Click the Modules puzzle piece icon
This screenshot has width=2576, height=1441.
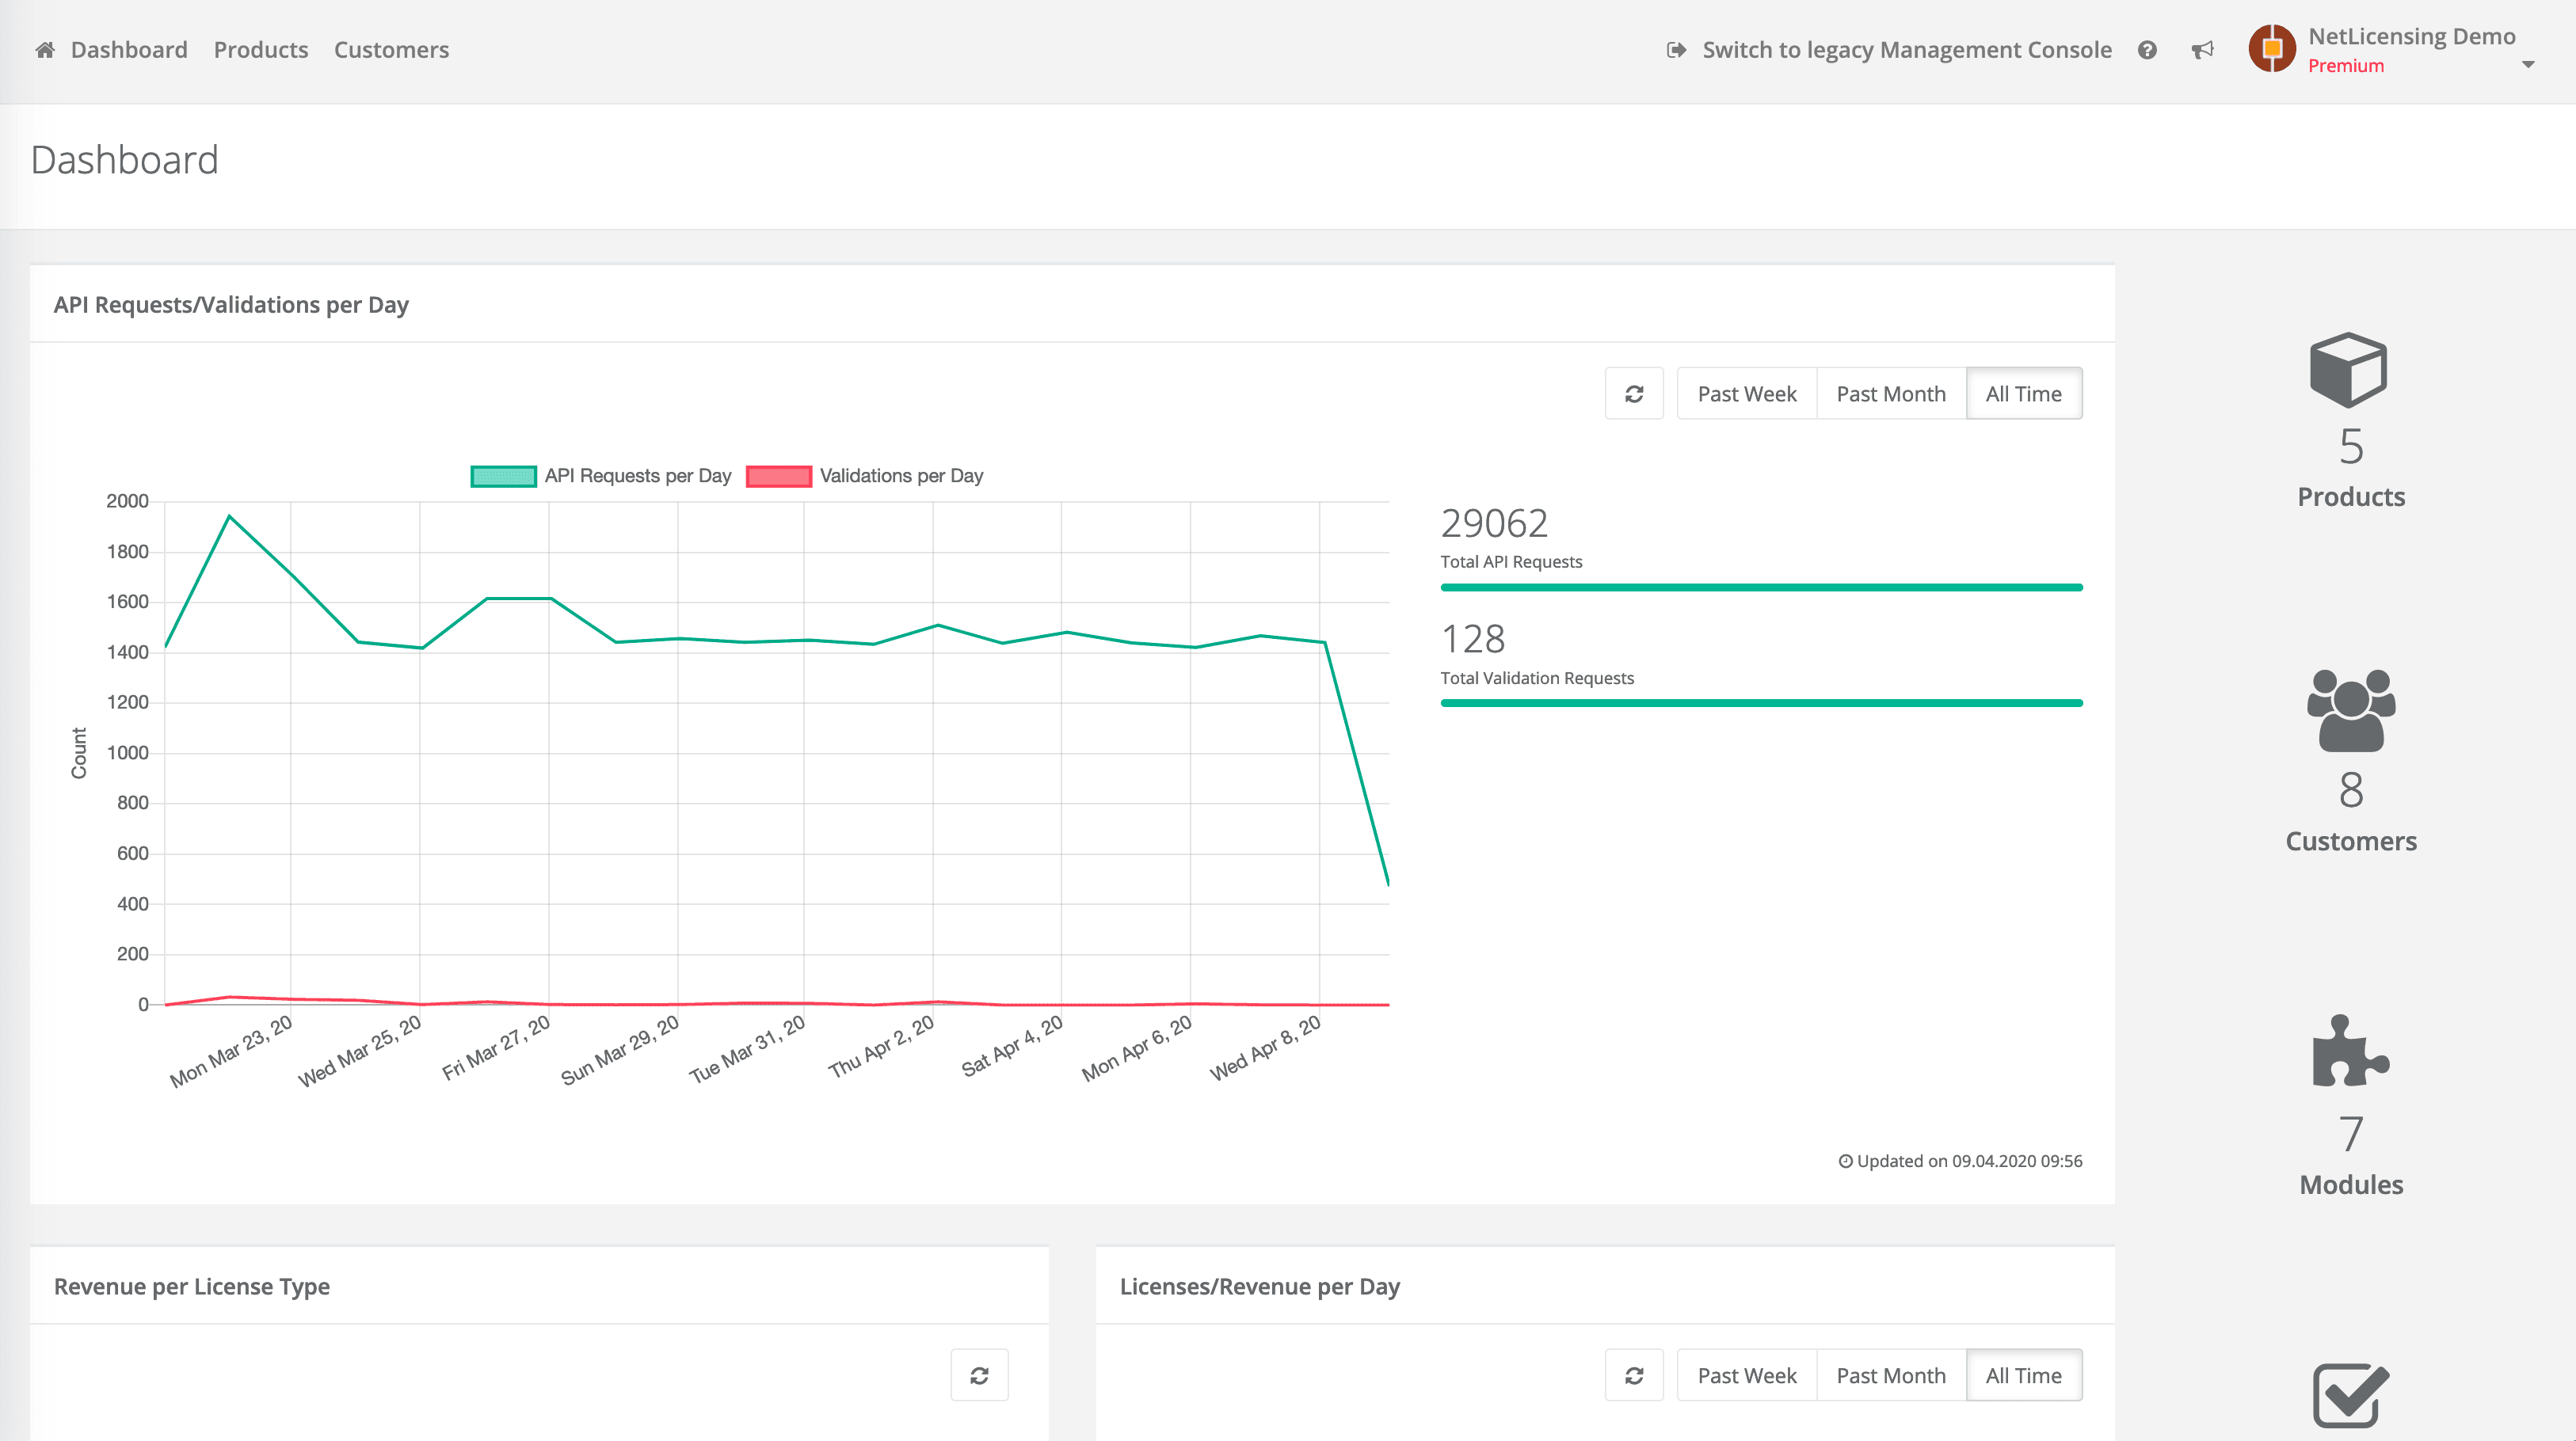pyautogui.click(x=2350, y=1051)
